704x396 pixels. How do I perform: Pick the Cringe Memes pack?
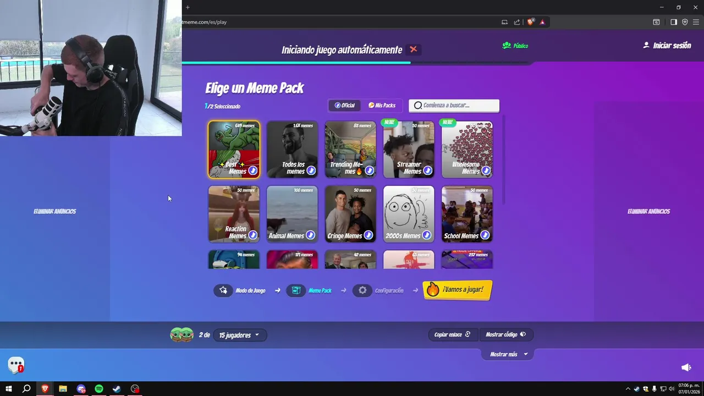(350, 214)
